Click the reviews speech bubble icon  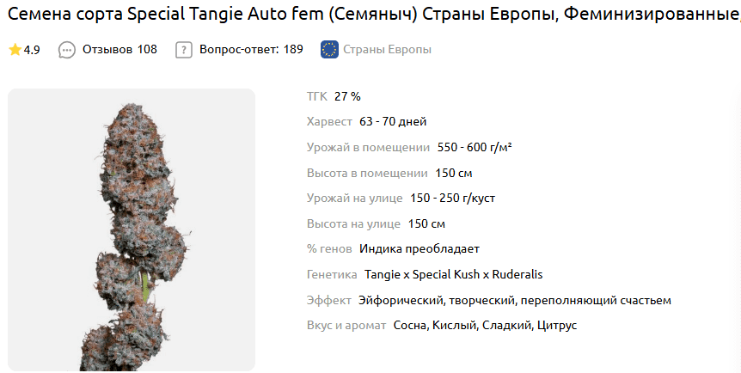click(67, 50)
